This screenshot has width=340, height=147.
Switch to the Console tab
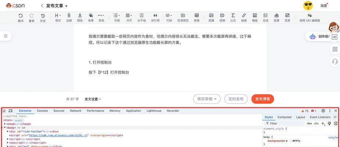coord(42,111)
